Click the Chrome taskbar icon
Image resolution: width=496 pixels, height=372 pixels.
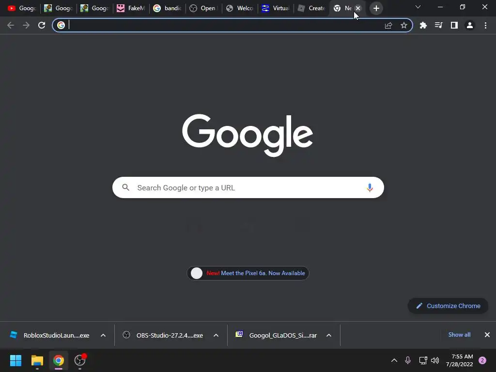pyautogui.click(x=59, y=360)
